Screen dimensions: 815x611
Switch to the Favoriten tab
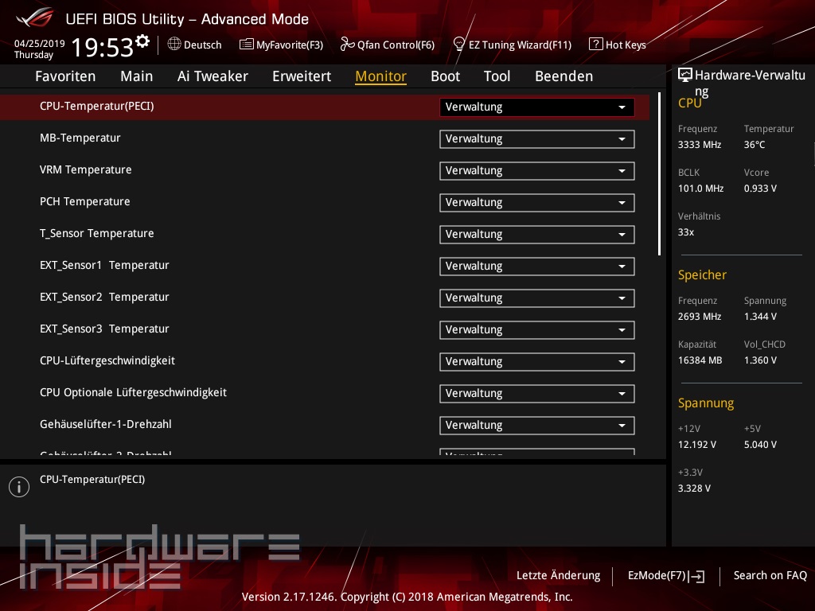click(65, 76)
